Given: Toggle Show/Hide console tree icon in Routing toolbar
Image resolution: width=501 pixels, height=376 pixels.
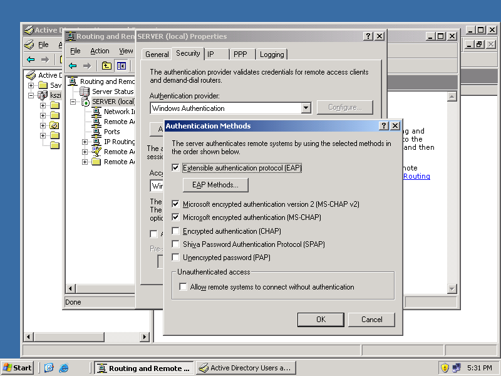Looking at the screenshot, I should point(121,66).
